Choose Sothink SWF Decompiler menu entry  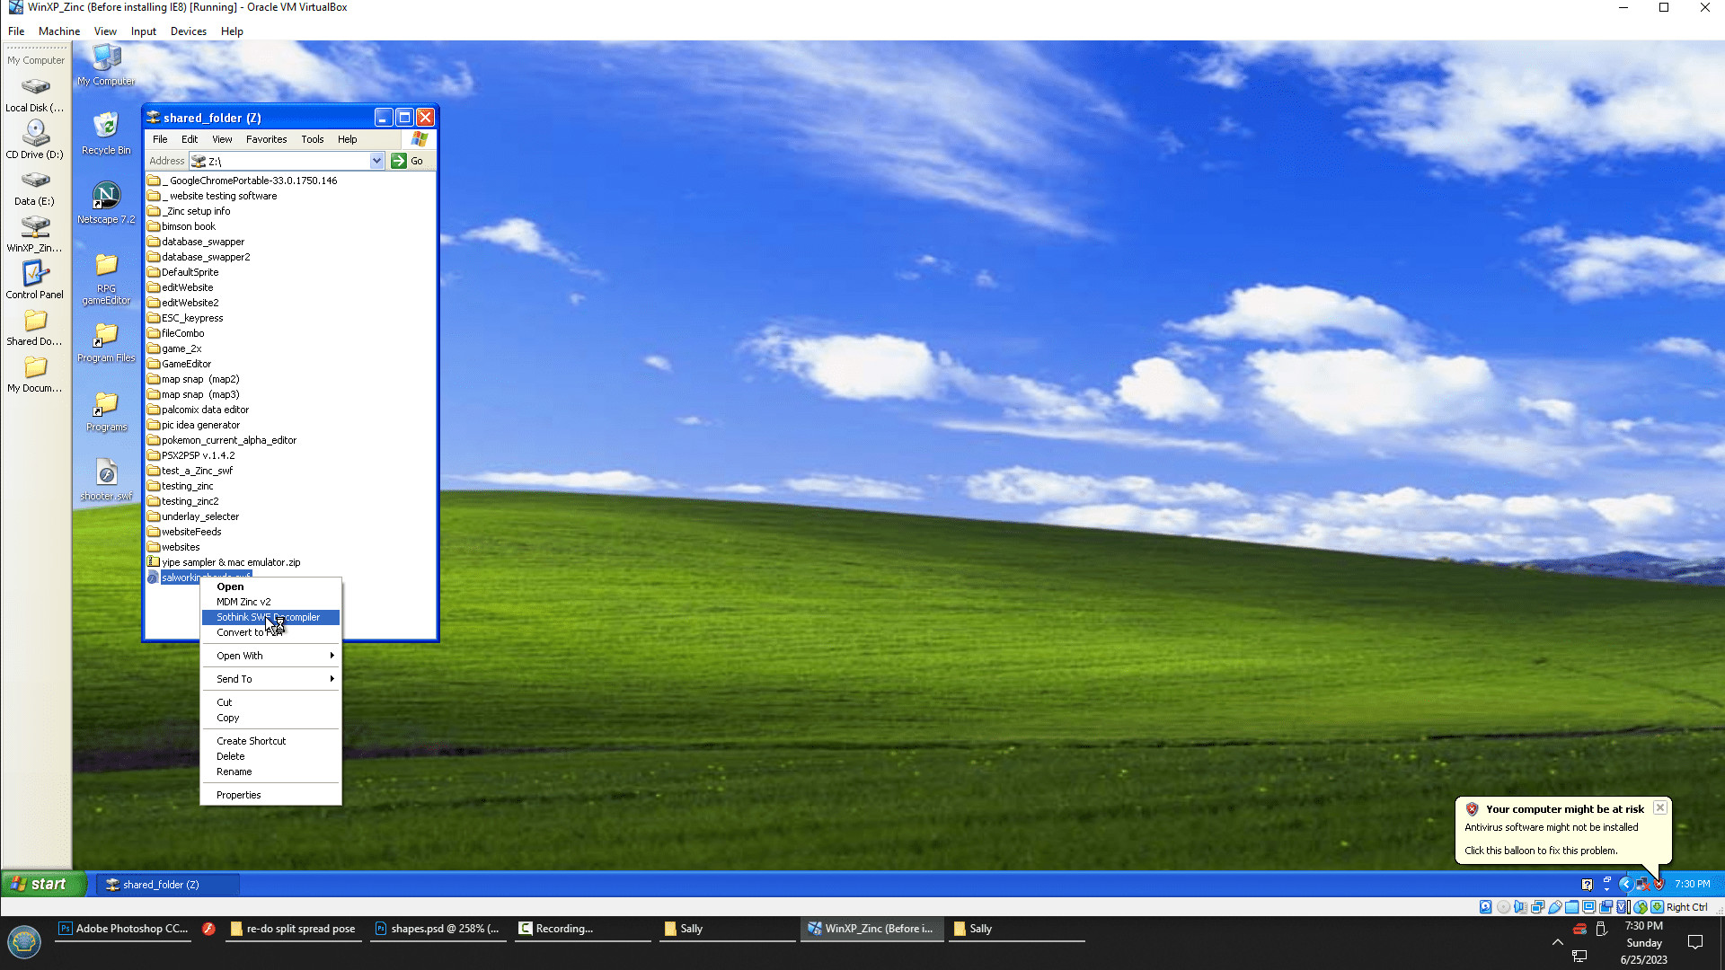point(270,617)
